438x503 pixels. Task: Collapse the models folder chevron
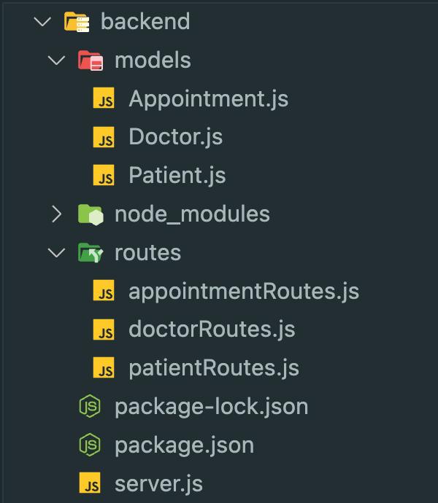(x=57, y=60)
